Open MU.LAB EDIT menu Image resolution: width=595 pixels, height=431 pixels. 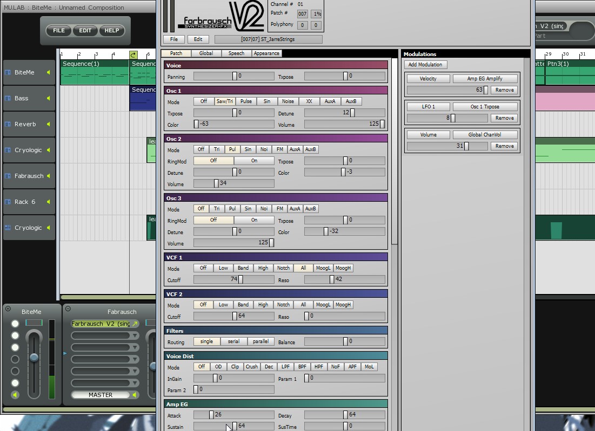click(x=85, y=31)
